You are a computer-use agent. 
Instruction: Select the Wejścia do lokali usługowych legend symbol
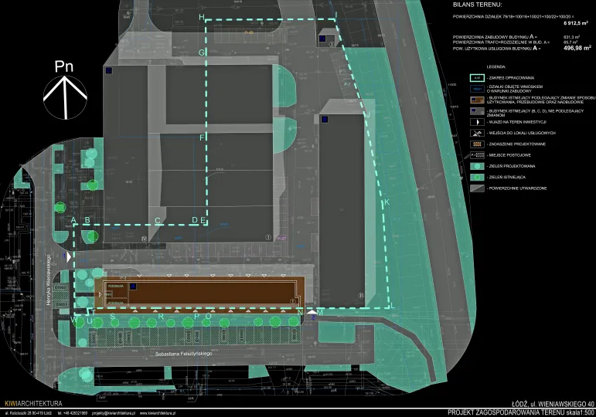pyautogui.click(x=479, y=134)
